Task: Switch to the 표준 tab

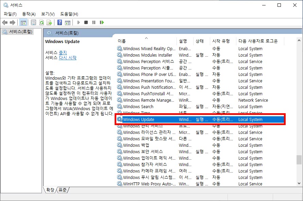Action: 63,190
